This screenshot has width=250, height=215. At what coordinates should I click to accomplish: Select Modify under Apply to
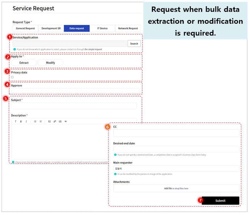pos(51,63)
